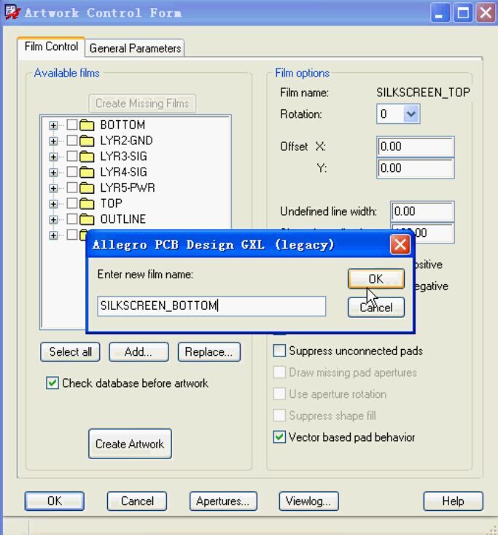
Task: Click the LYR5-PWR film label
Action: click(128, 187)
